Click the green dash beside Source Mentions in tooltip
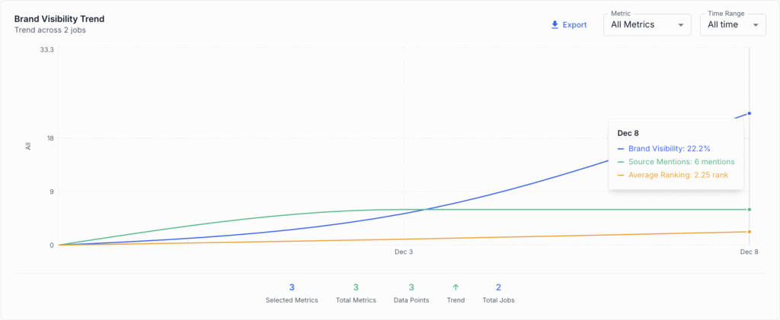 (621, 162)
